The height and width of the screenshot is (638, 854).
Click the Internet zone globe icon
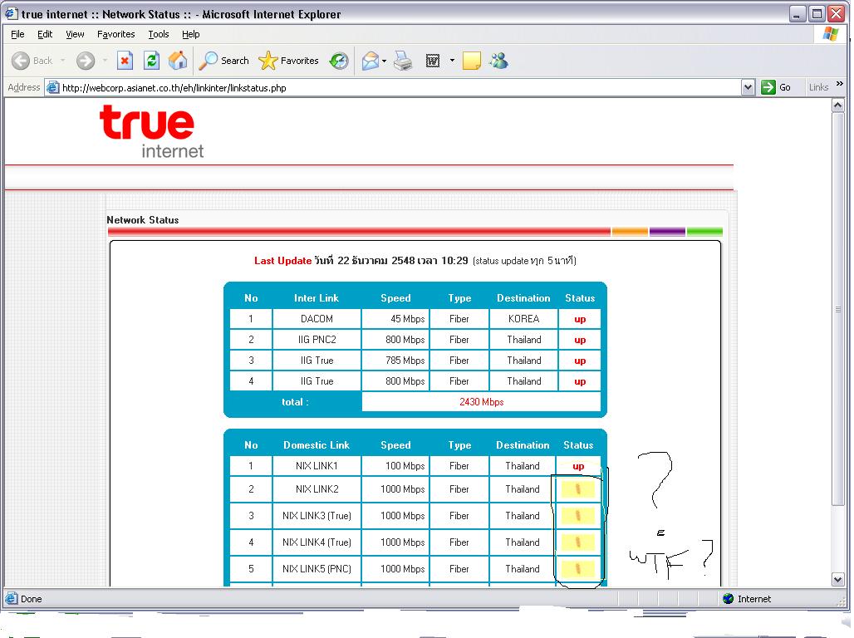pyautogui.click(x=729, y=599)
